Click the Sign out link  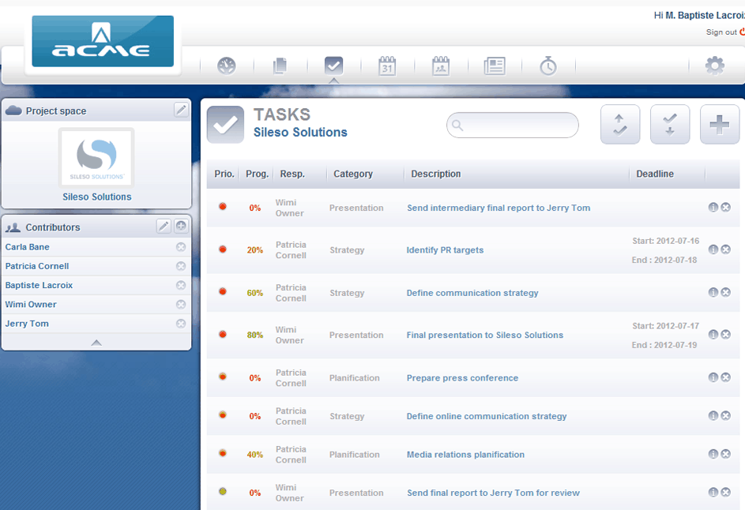(x=721, y=32)
